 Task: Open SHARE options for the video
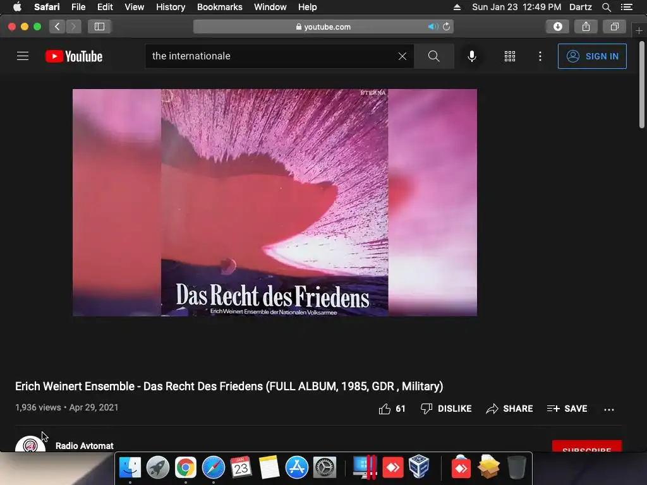(509, 409)
